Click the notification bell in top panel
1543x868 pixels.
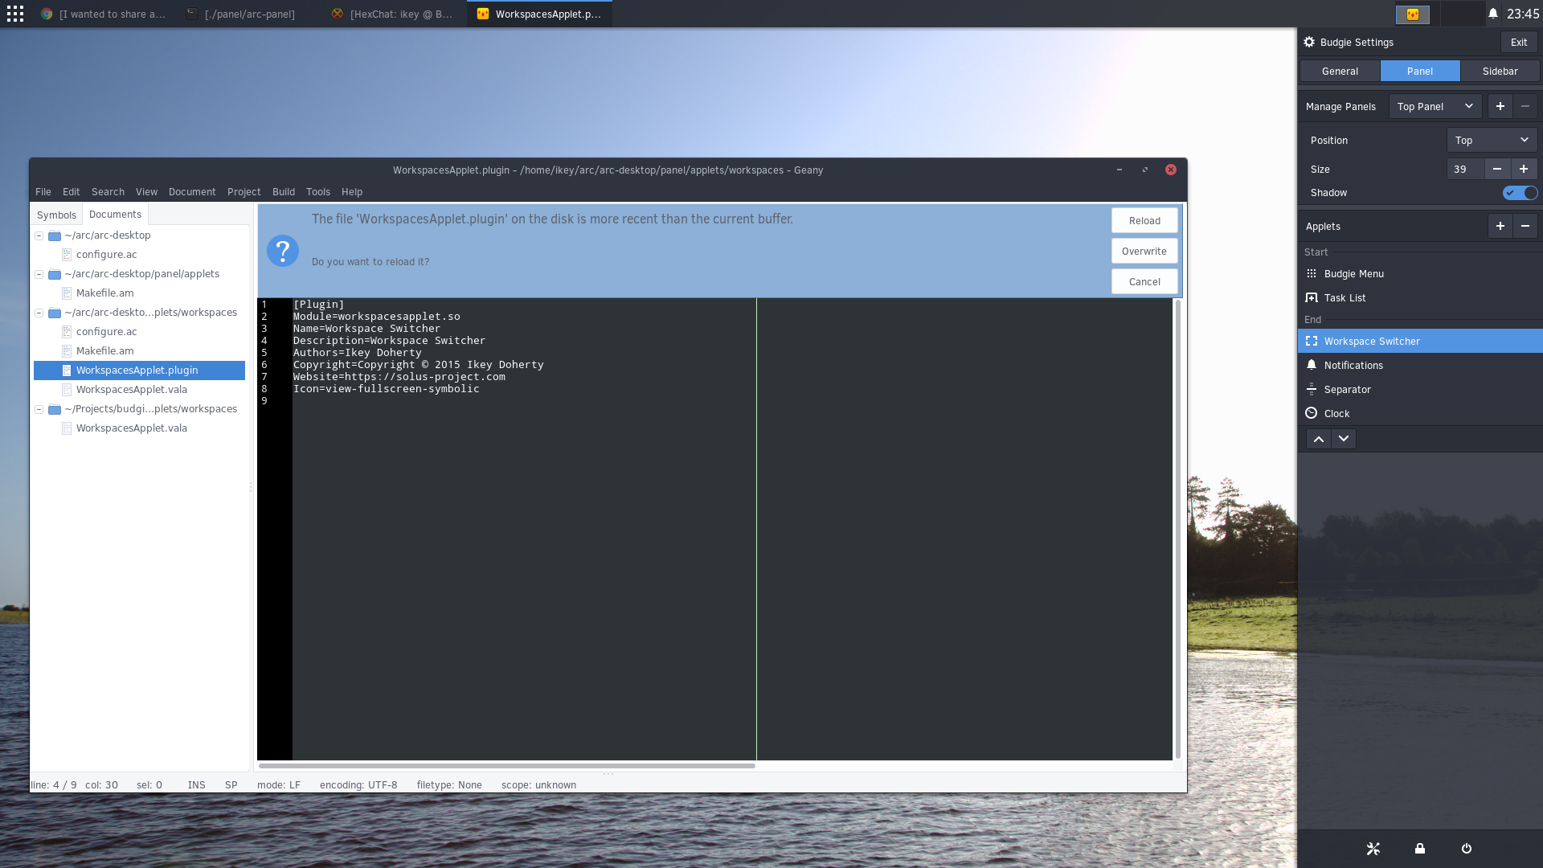pyautogui.click(x=1492, y=14)
